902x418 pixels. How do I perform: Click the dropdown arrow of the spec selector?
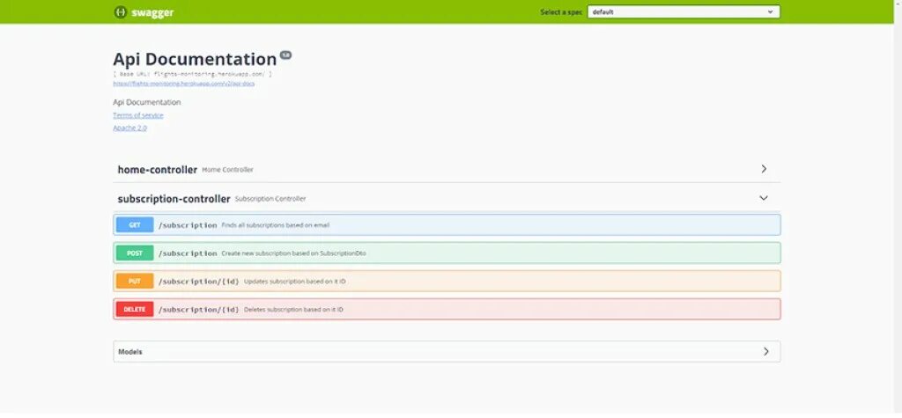tap(770, 12)
